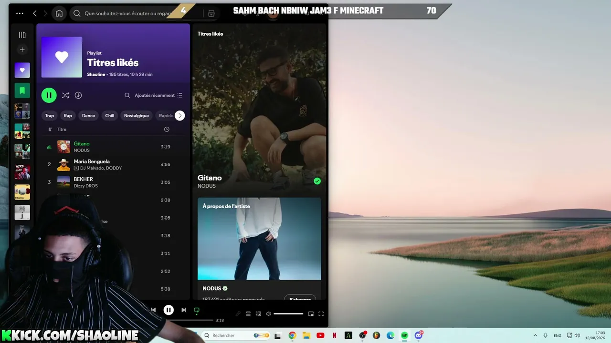Go back with the left arrow in Spotify
This screenshot has height=343, width=611.
[35, 13]
